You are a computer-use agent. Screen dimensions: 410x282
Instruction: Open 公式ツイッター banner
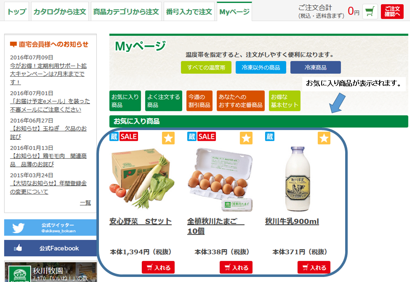[x=50, y=228]
